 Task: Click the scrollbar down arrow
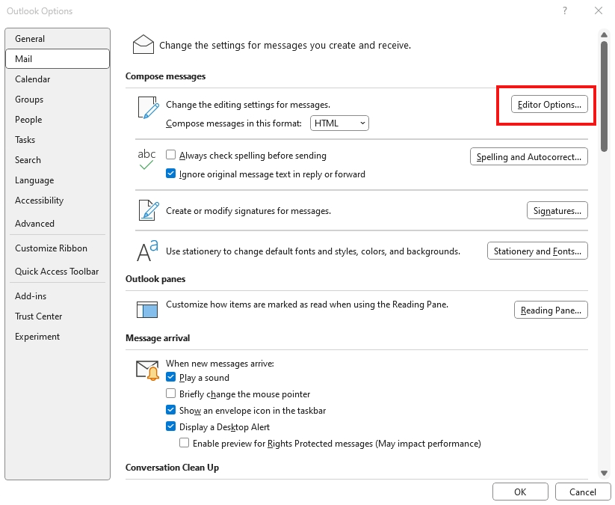pyautogui.click(x=604, y=473)
